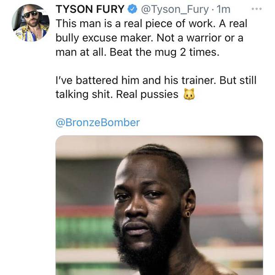Click the "1m" tweet timestamp
The image size is (275, 275).
click(x=223, y=10)
